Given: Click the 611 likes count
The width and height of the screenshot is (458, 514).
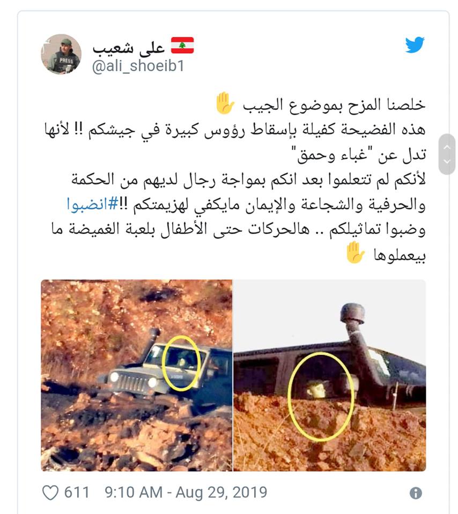Looking at the screenshot, I should tap(77, 493).
